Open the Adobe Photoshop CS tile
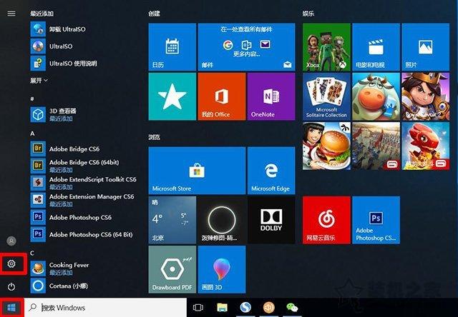The height and width of the screenshot is (317, 458). pos(376,220)
